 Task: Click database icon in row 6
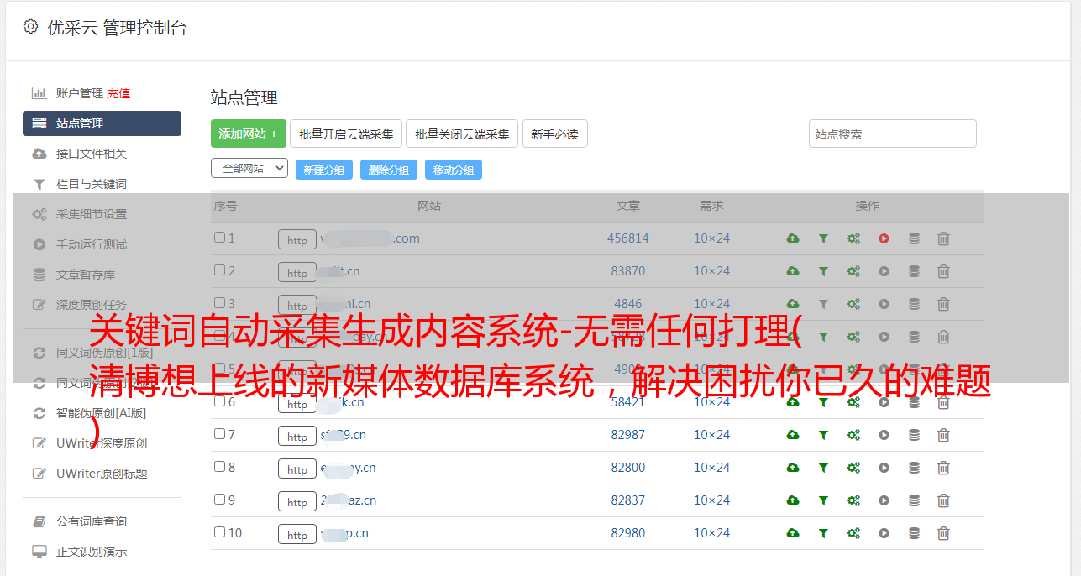(914, 402)
